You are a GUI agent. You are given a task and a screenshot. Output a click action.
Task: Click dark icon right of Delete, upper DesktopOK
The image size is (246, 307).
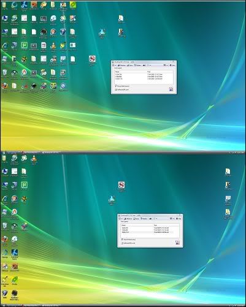(x=144, y=65)
